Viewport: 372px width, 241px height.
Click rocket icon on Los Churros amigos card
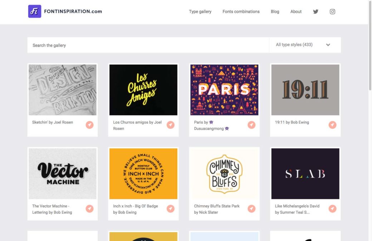click(171, 125)
